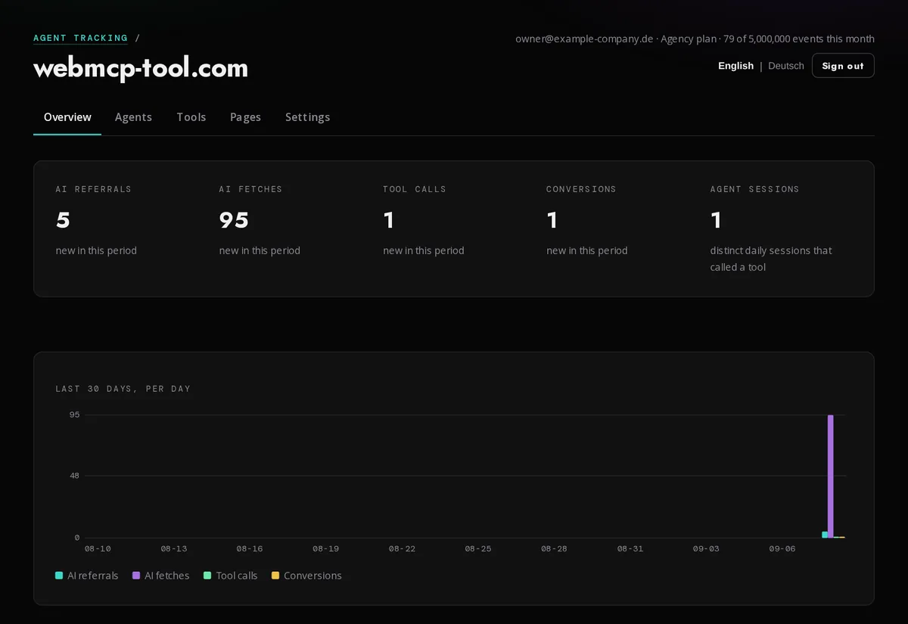Click the AI Referrals count 5
908x624 pixels.
point(63,220)
